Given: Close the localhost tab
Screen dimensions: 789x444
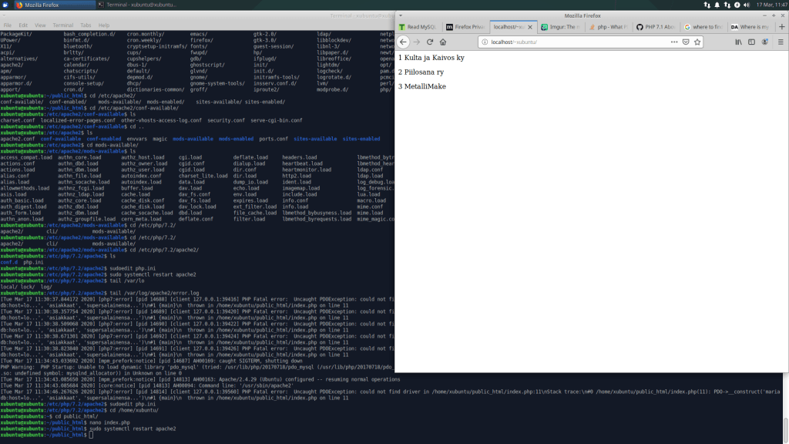Looking at the screenshot, I should [x=532, y=26].
